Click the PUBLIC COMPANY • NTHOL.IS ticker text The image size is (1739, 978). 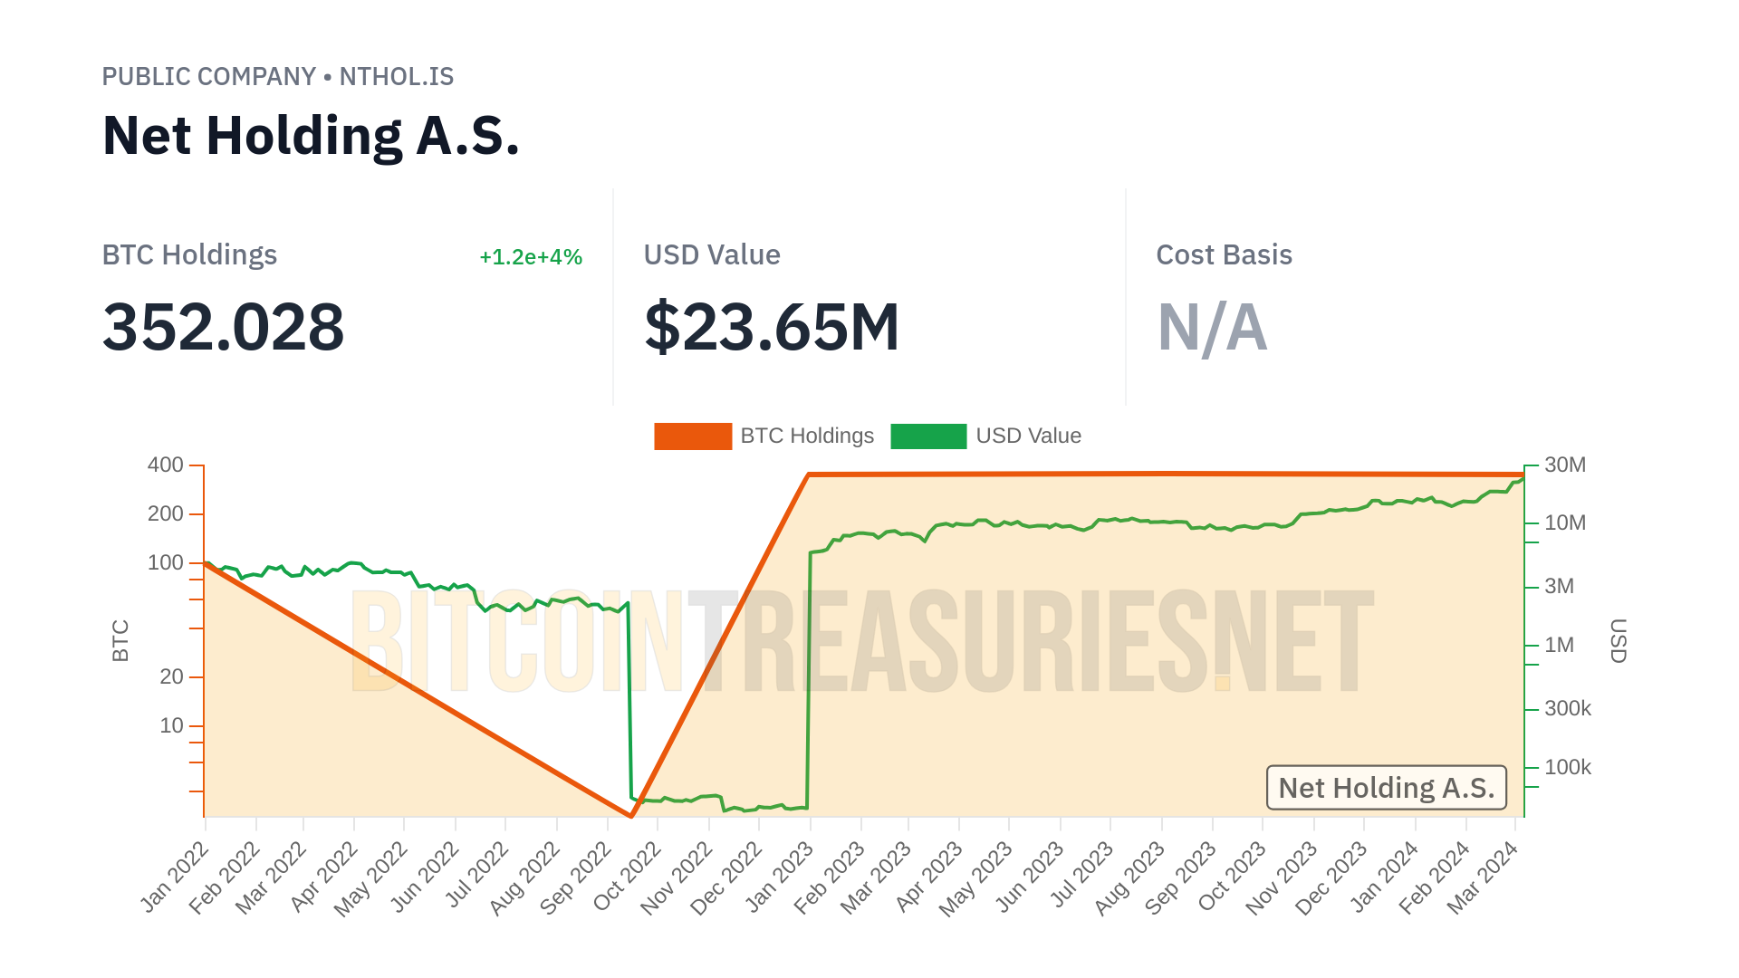(277, 77)
